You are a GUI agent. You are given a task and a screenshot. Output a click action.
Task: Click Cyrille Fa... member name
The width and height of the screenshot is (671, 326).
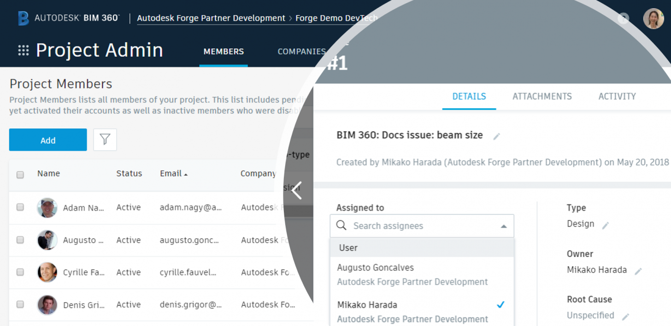coord(83,272)
